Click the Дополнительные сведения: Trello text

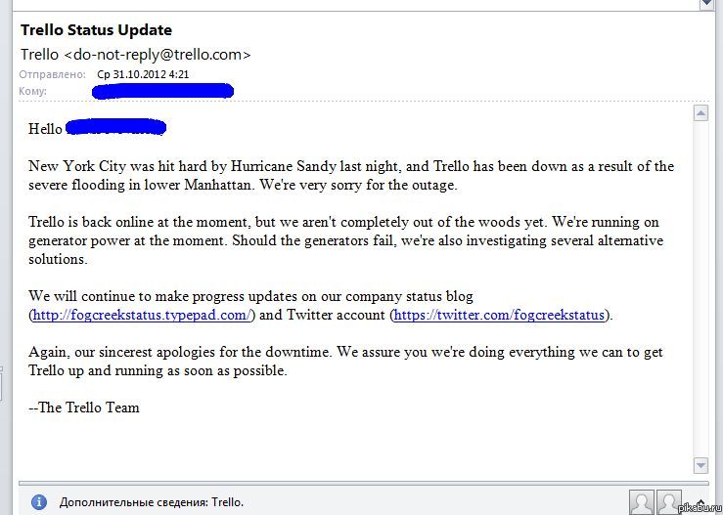click(152, 502)
